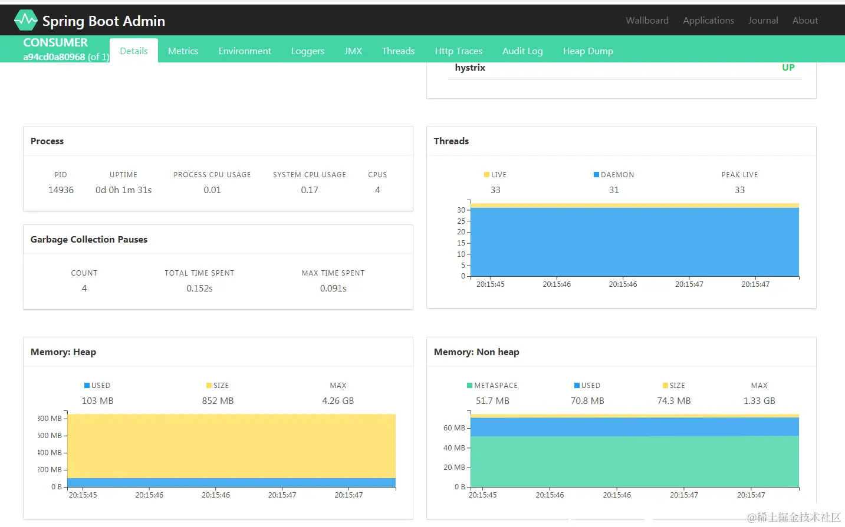Open the Threads tab
The image size is (845, 527).
398,51
